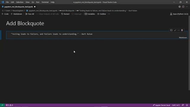Click the Add Blockquote breadcrumb item

pos(67,11)
